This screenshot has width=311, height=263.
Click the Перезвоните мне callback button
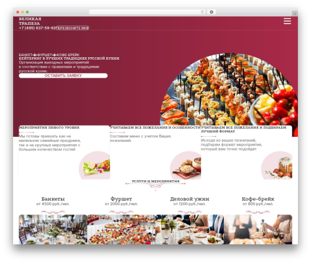coord(73,28)
